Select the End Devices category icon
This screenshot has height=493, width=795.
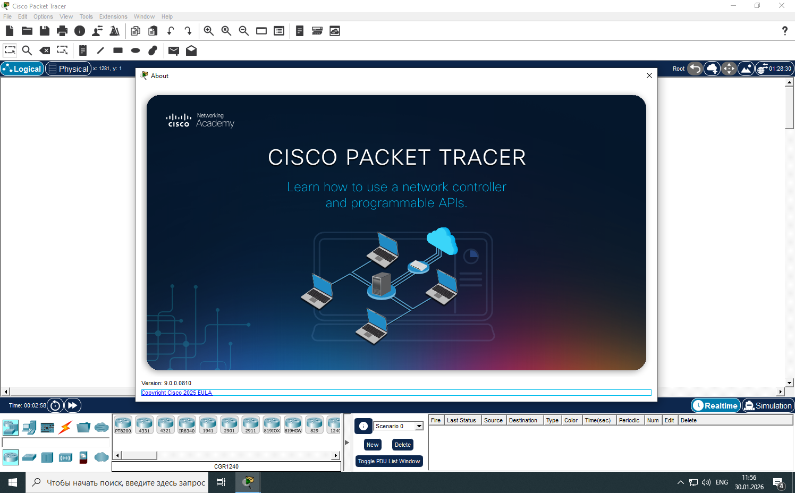pyautogui.click(x=29, y=427)
